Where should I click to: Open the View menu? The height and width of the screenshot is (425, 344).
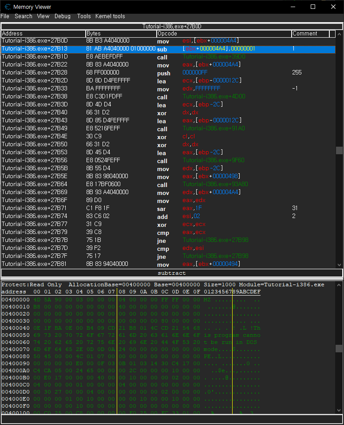coord(43,16)
